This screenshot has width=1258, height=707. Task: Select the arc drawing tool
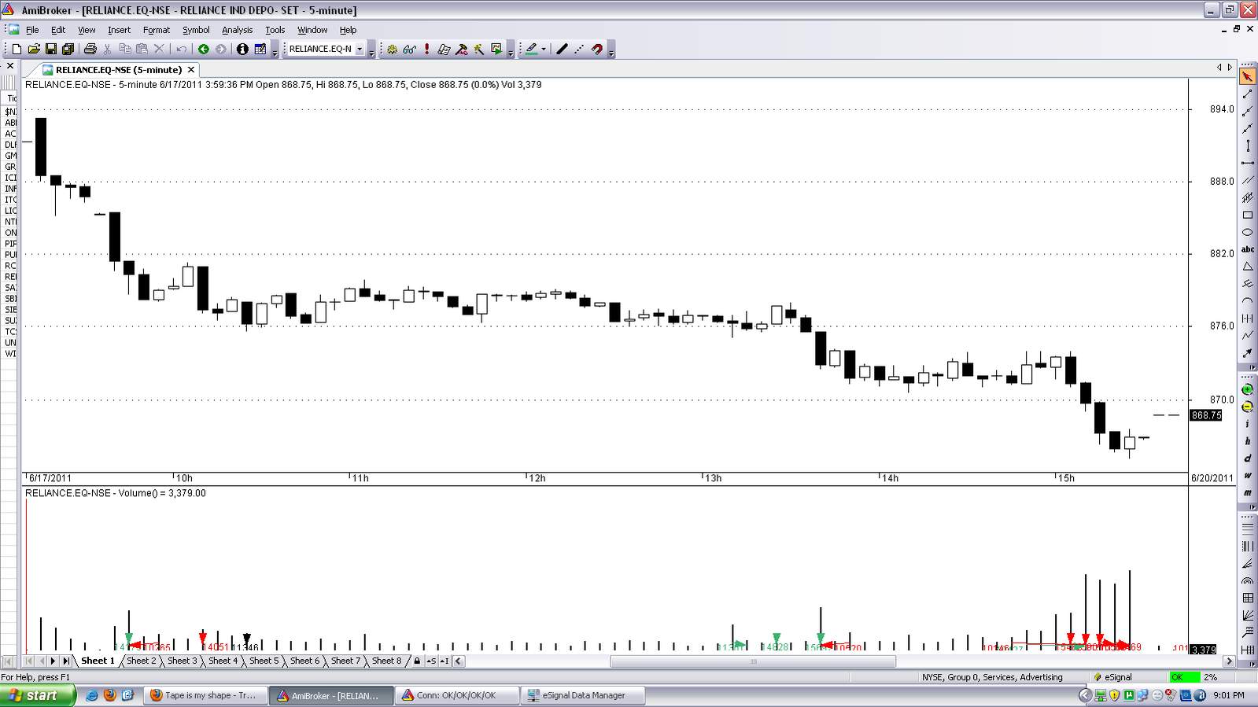click(x=1248, y=301)
